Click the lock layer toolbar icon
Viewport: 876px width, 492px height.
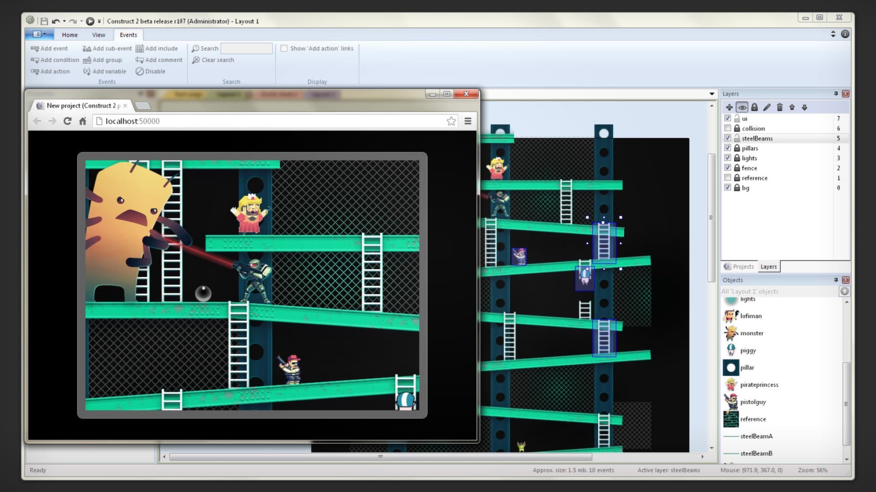pos(754,107)
